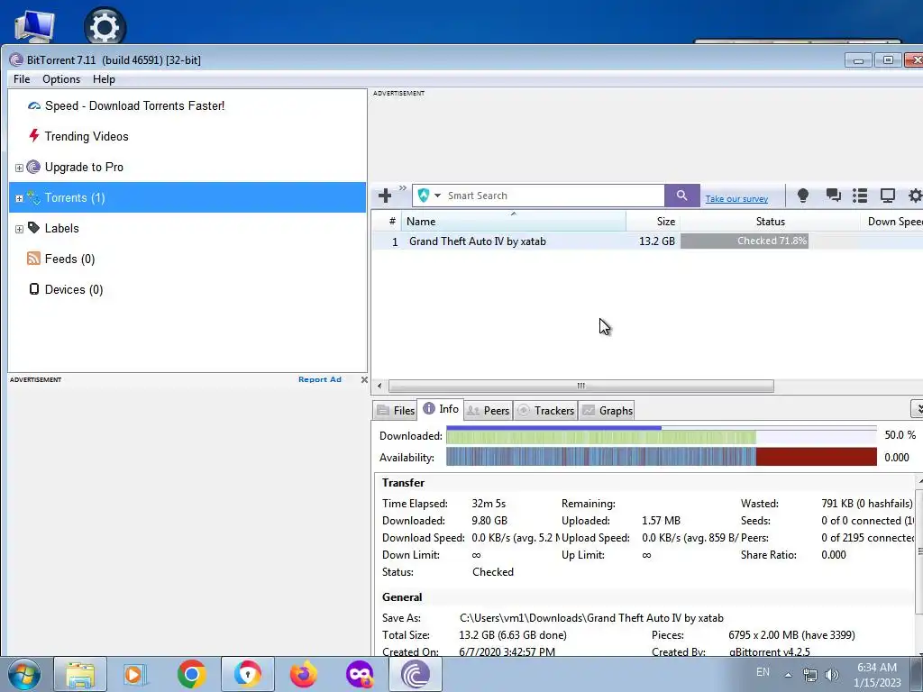This screenshot has width=923, height=692.
Task: Expand the Upgrade to Pro tree node
Action: tap(19, 168)
